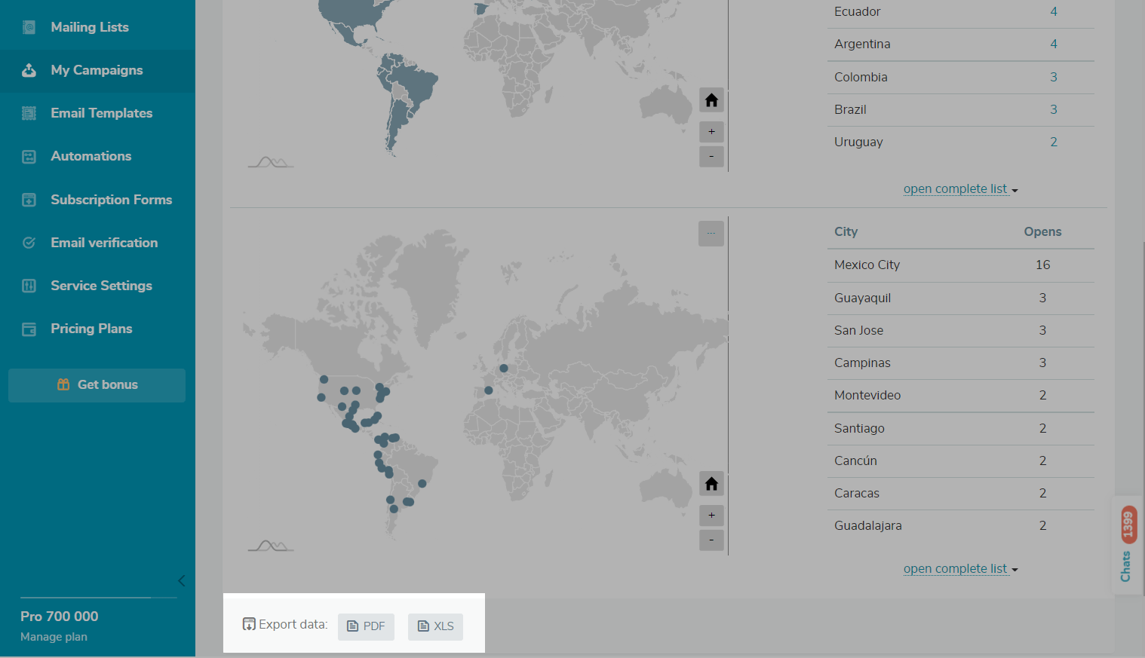
Task: Export data as PDF
Action: click(366, 626)
